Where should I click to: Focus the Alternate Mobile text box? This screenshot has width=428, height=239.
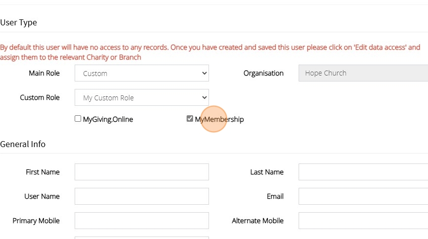click(363, 221)
